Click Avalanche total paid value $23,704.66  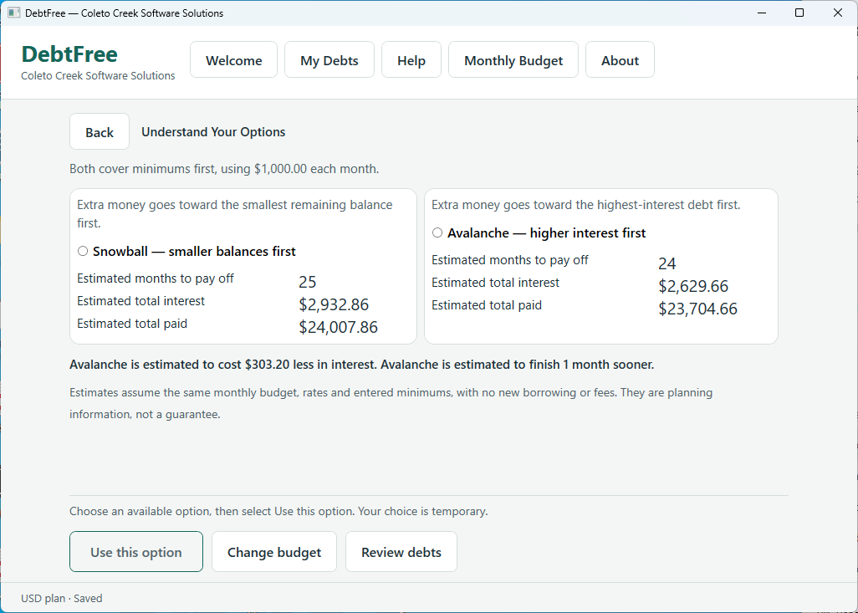coord(697,309)
